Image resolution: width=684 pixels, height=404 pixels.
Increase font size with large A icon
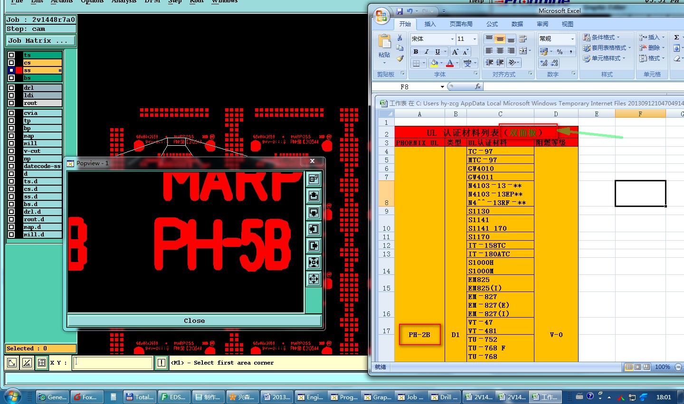(x=455, y=52)
